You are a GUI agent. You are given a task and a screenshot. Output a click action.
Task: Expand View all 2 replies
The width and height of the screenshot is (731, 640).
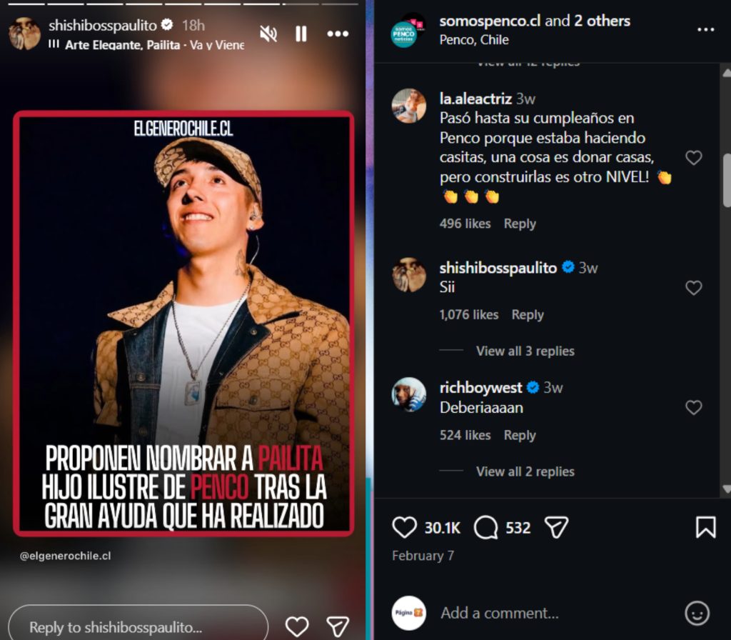pyautogui.click(x=525, y=471)
